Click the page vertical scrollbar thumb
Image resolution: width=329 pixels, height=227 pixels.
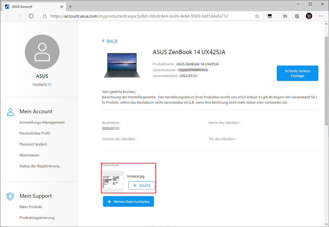point(326,81)
